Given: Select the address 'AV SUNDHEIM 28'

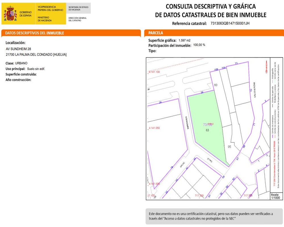Looking at the screenshot, I should pyautogui.click(x=18, y=49).
